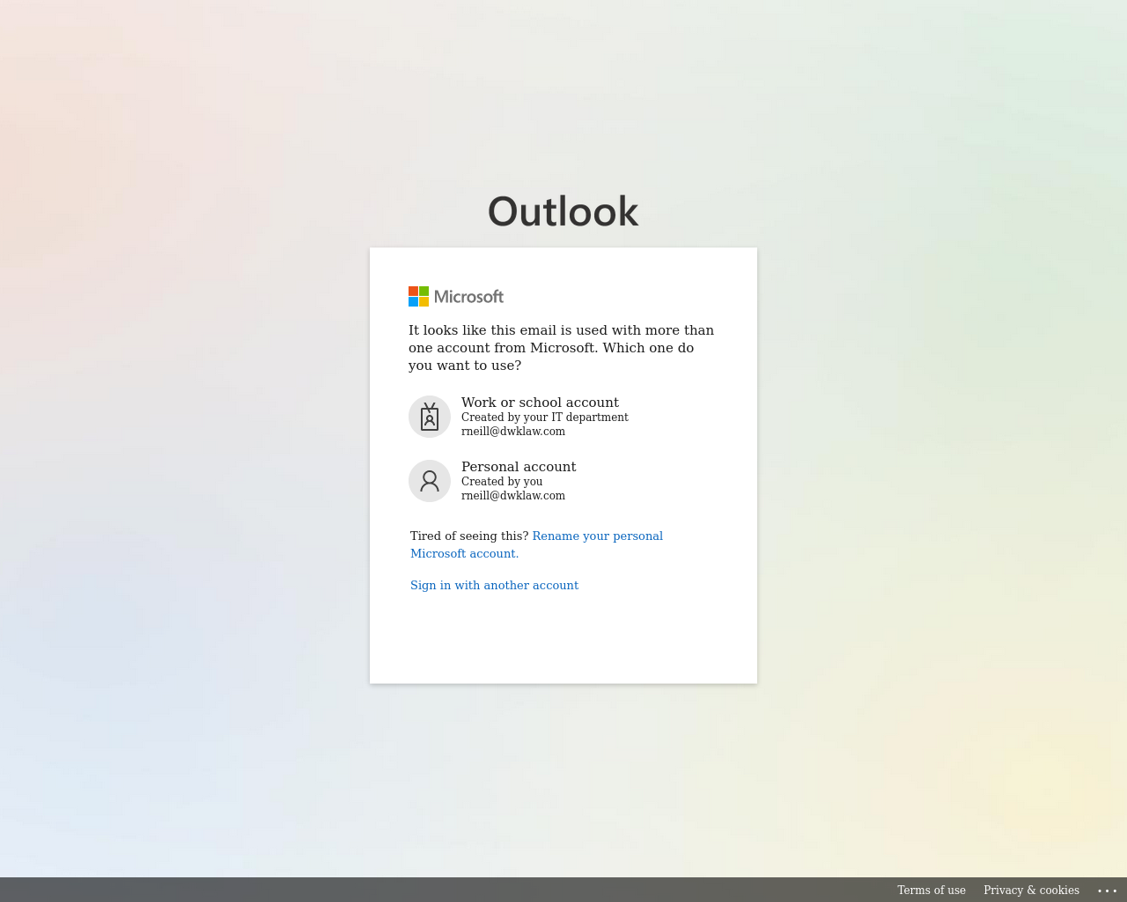Open Privacy & cookies link
Image resolution: width=1127 pixels, height=902 pixels.
(x=1031, y=891)
